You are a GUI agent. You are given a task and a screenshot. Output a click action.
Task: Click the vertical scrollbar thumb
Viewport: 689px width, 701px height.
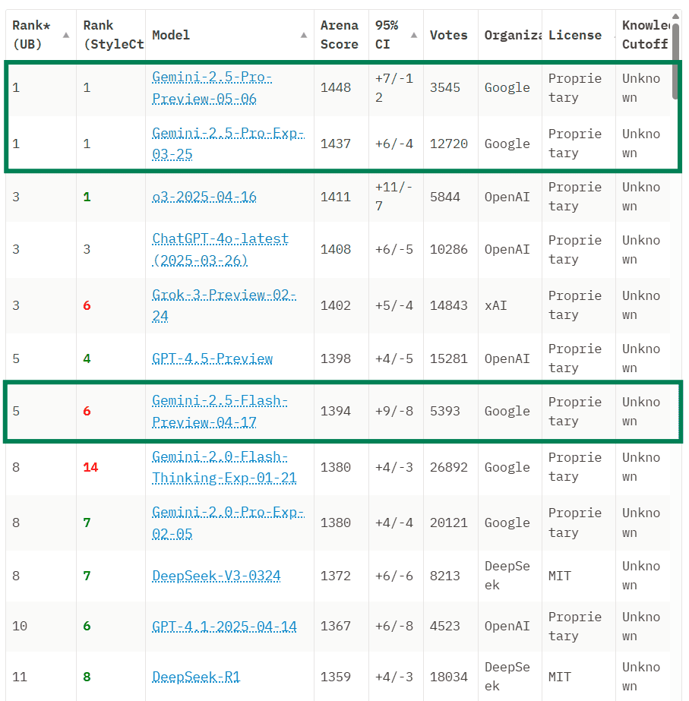[x=675, y=61]
